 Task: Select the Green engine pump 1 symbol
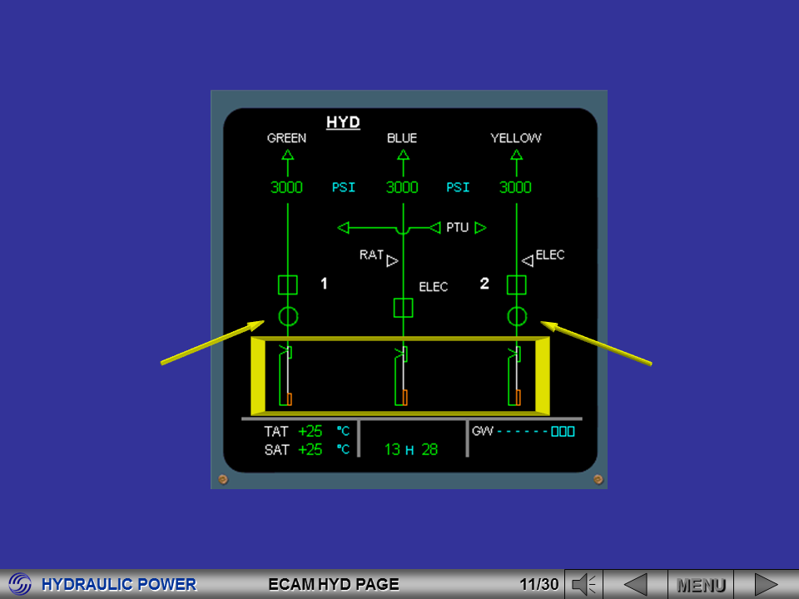287,285
